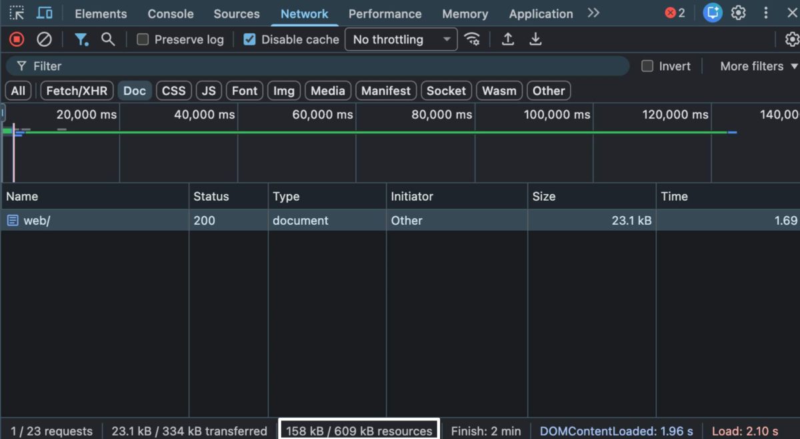Viewport: 800px width, 439px height.
Task: Toggle the Doc filter type
Action: pyautogui.click(x=135, y=91)
